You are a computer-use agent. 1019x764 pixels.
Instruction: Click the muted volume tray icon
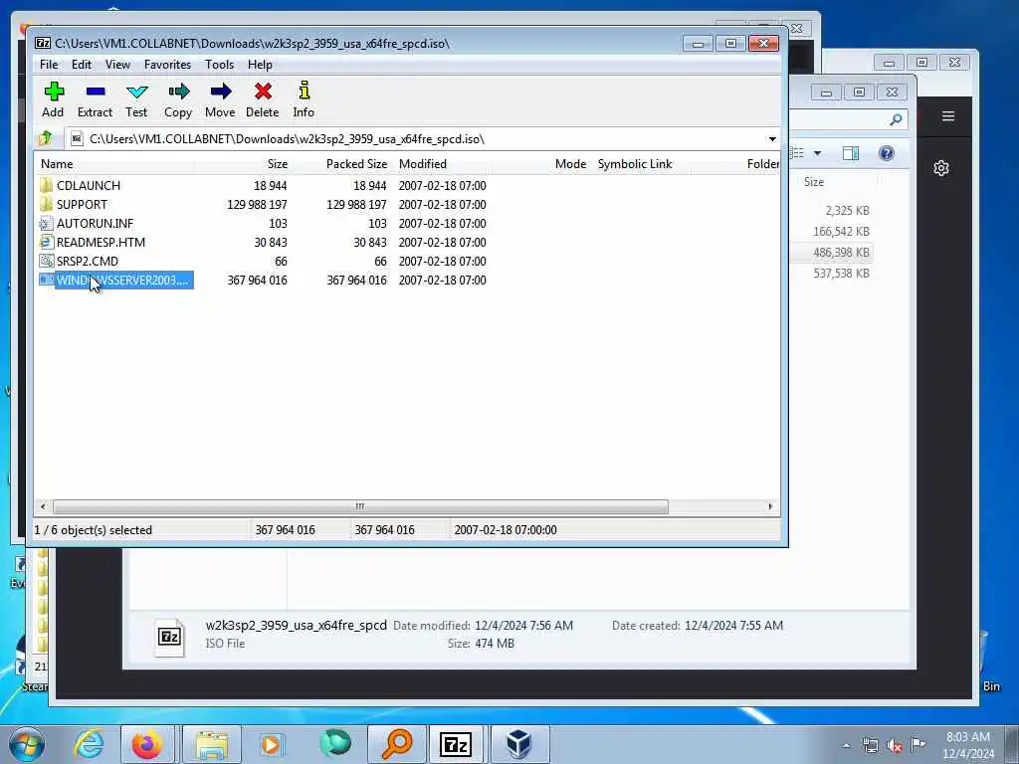[895, 746]
